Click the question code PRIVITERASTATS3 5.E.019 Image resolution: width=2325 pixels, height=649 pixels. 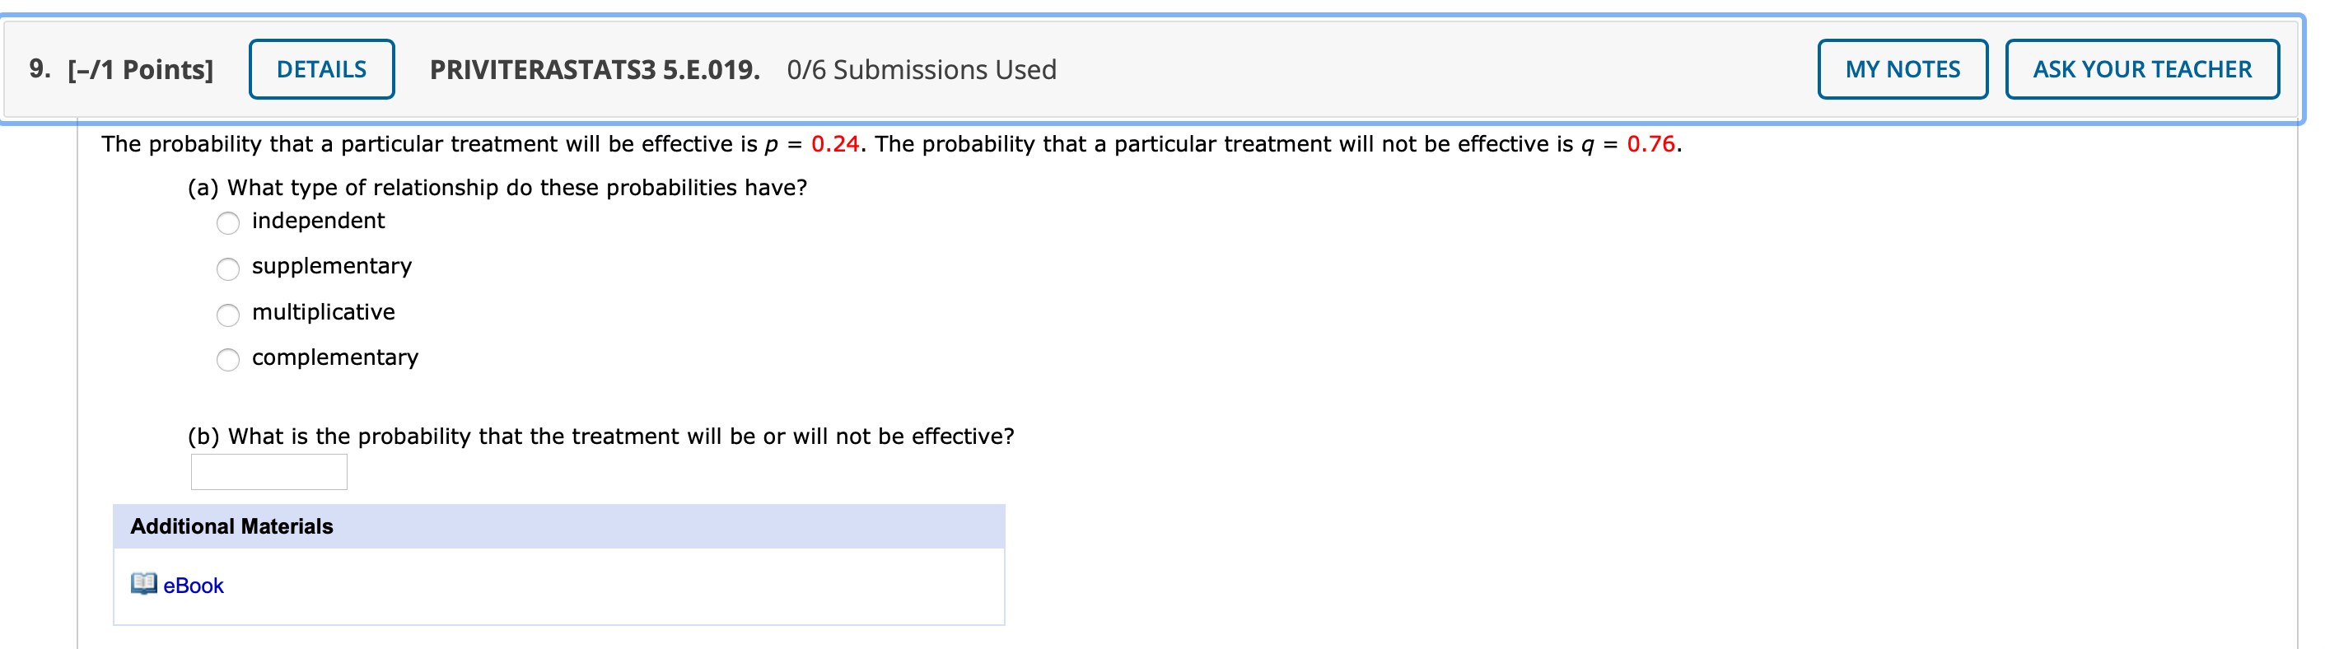594,69
